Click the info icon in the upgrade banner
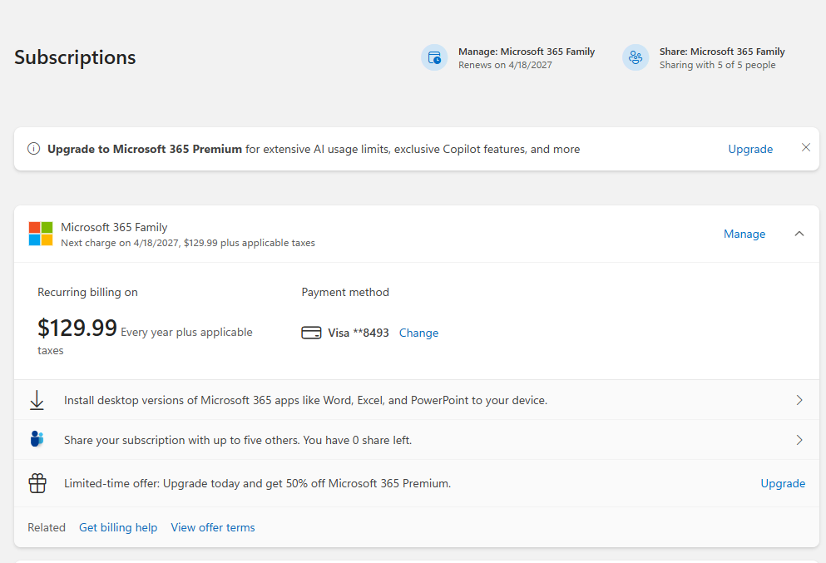826x563 pixels. (34, 149)
